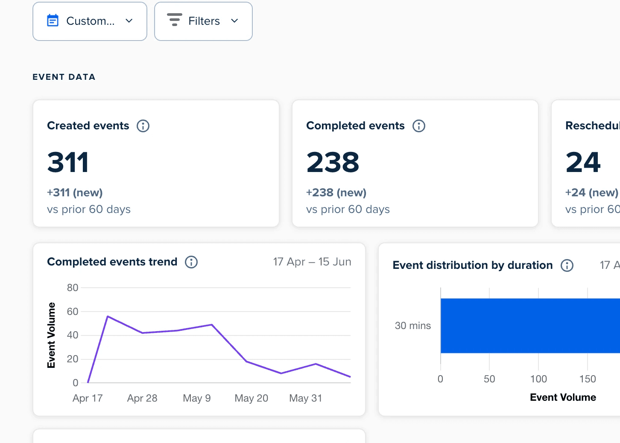Show info for Created events
The width and height of the screenshot is (620, 443).
pyautogui.click(x=143, y=126)
